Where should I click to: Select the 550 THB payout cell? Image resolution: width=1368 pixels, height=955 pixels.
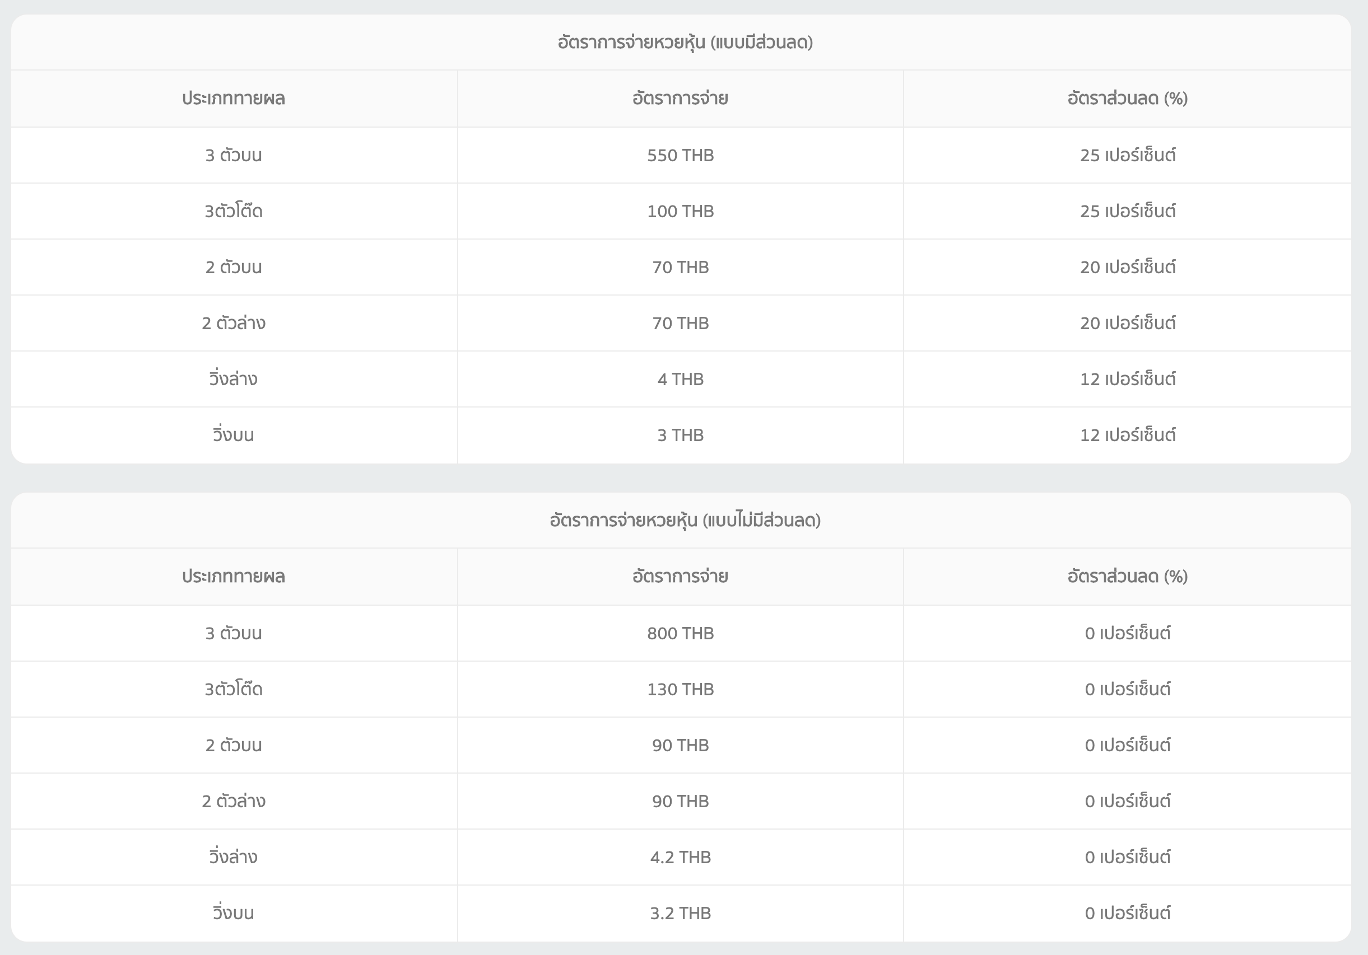(680, 156)
